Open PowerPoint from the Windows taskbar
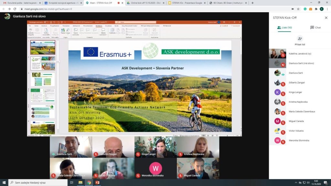 97,183
